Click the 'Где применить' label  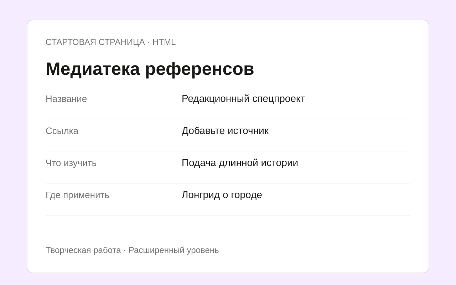pyautogui.click(x=77, y=195)
